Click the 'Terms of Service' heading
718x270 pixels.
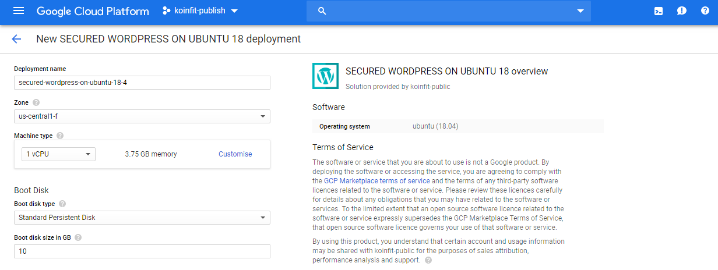(343, 147)
